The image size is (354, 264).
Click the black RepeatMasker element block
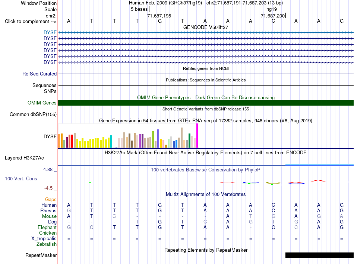[319, 255]
